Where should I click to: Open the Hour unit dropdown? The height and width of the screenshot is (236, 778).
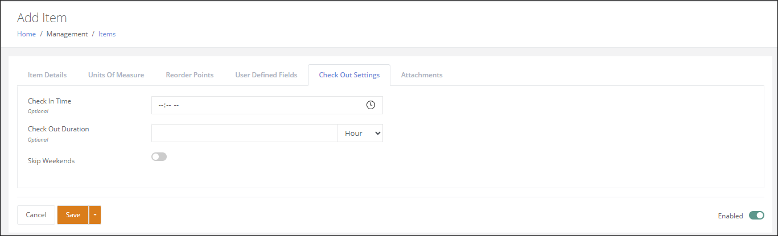point(360,133)
